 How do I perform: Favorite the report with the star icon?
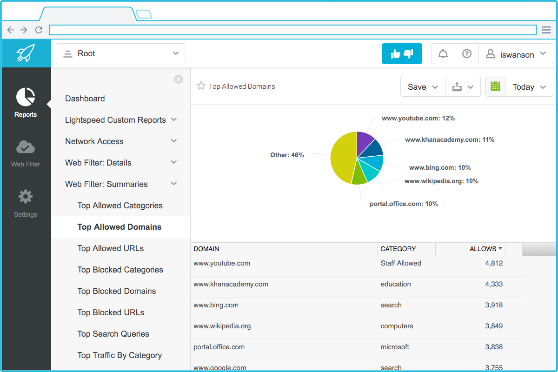[201, 86]
